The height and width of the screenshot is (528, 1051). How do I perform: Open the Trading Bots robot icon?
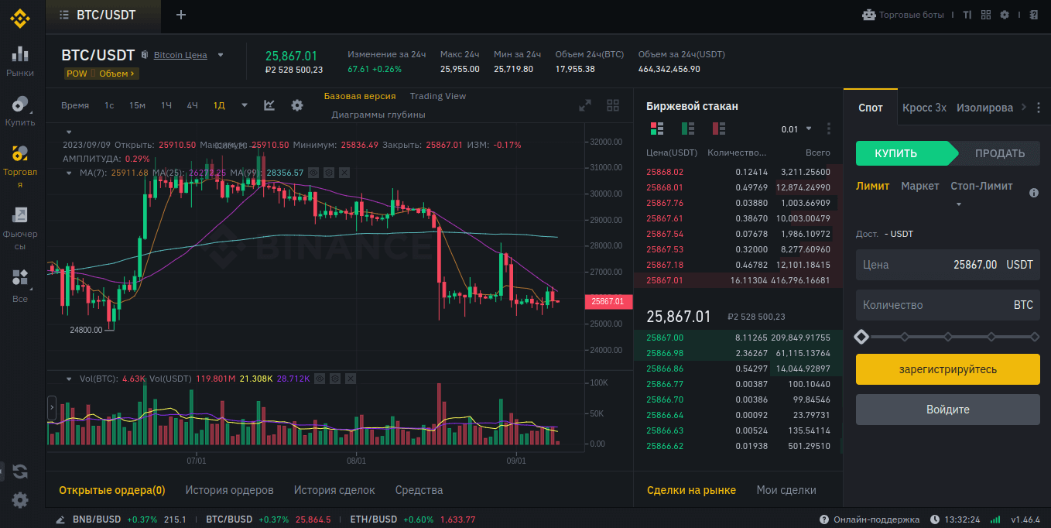click(x=868, y=15)
